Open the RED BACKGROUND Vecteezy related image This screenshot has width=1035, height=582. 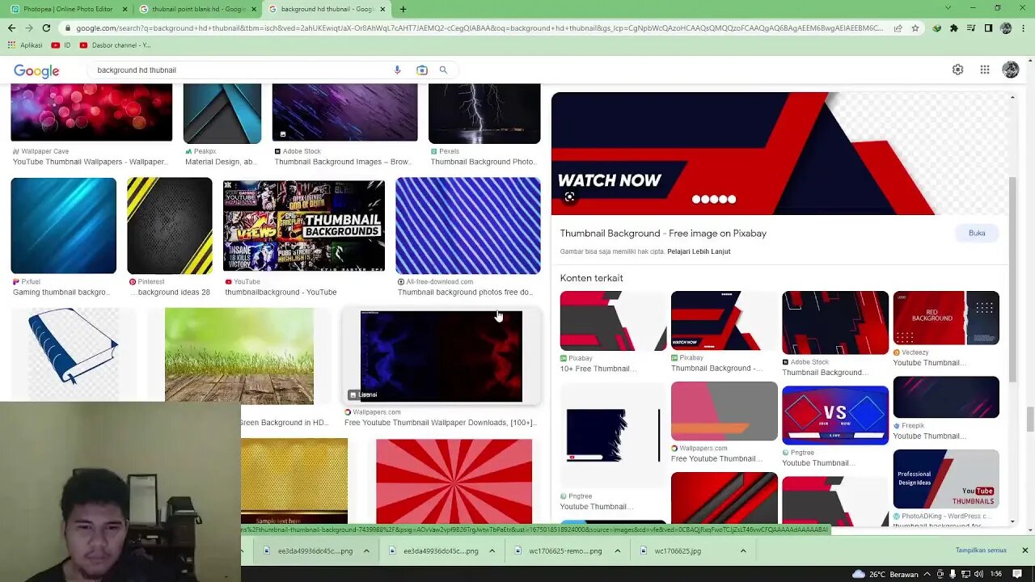tap(946, 318)
